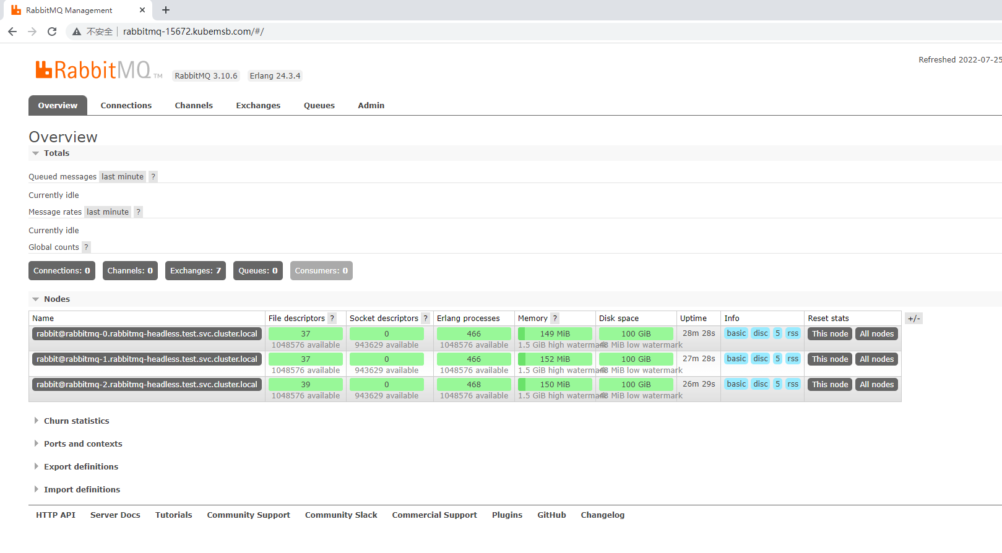Screen dimensions: 1002x553
Task: Reset stats on This node for rabbitmq-2
Action: pos(830,385)
